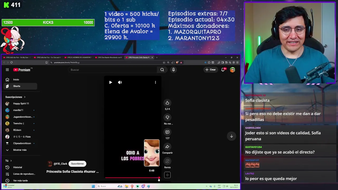Screen dimensions: 338x190
Task: Go to YouTube Premium home logo
Action: 22,70
